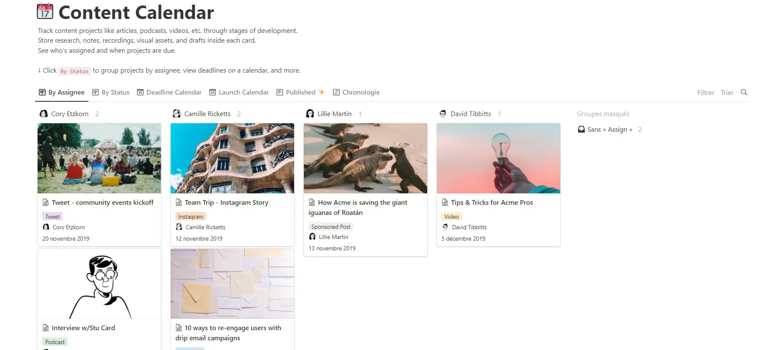Switch to the By Status tab
Screen dimensions: 761x350
point(111,92)
